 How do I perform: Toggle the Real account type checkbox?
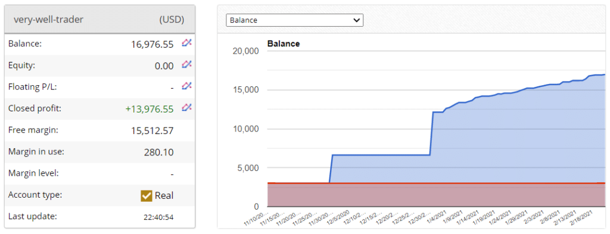point(147,195)
